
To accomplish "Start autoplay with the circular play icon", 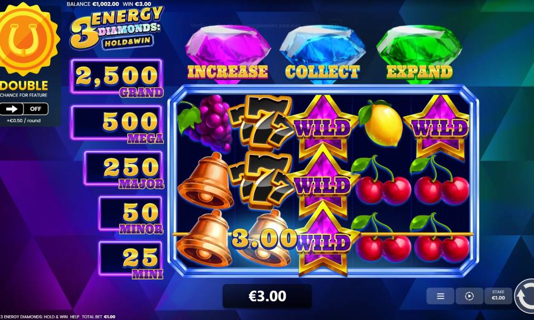I will click(x=469, y=296).
